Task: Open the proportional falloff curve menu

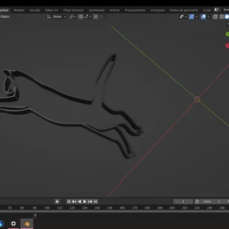Action: pos(101,17)
